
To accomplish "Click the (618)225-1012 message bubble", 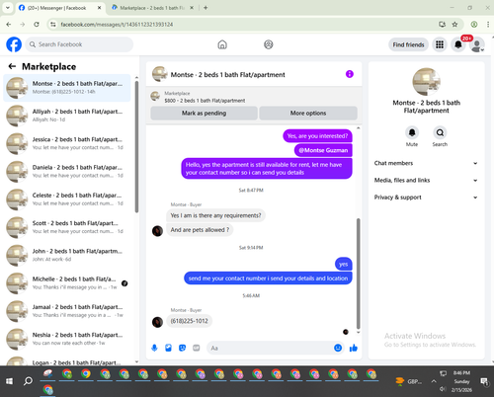I will (189, 321).
